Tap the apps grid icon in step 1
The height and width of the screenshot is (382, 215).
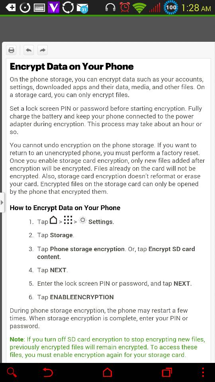click(x=68, y=220)
